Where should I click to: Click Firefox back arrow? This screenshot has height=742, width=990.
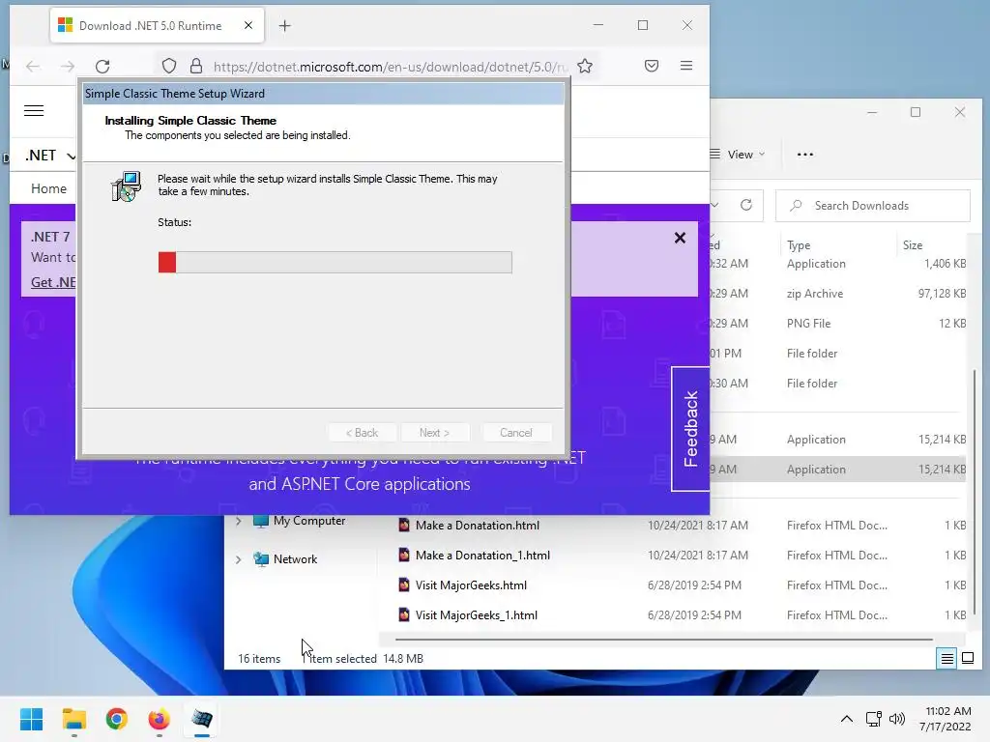coord(33,67)
